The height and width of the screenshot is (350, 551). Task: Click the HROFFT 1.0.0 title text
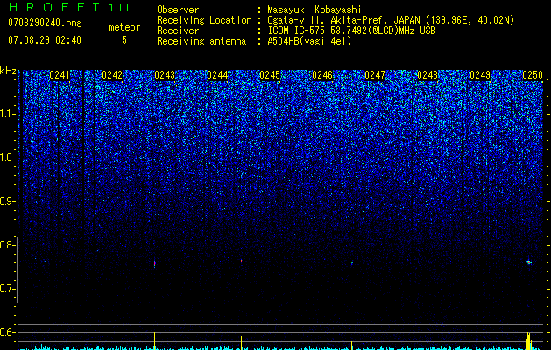68,7
